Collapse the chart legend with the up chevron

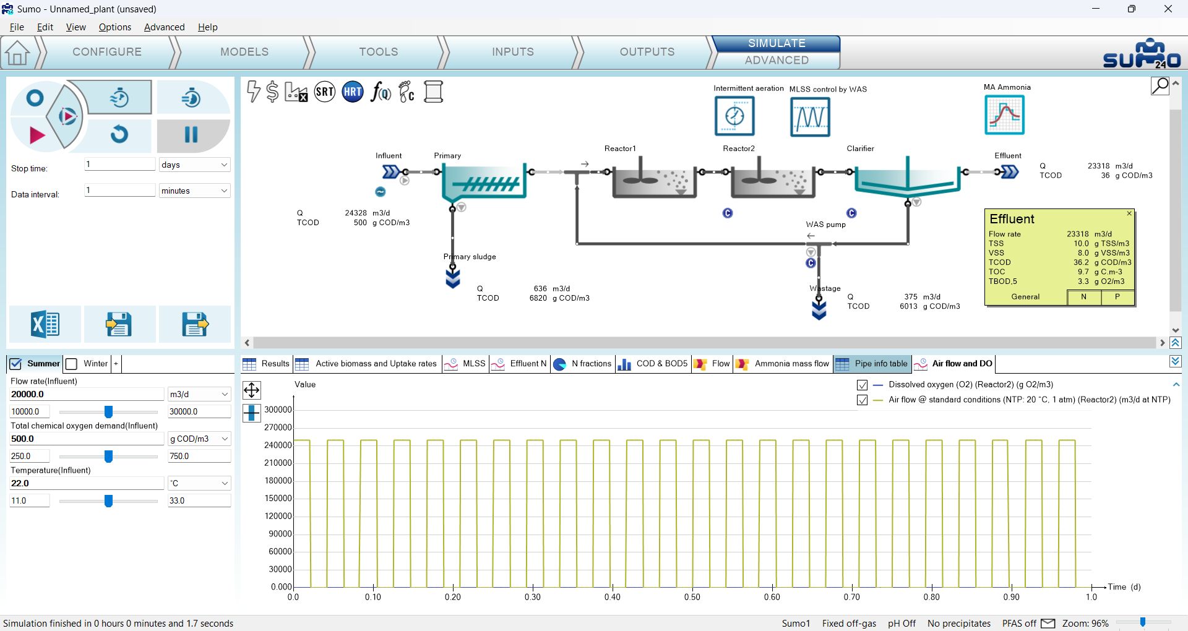(1176, 385)
